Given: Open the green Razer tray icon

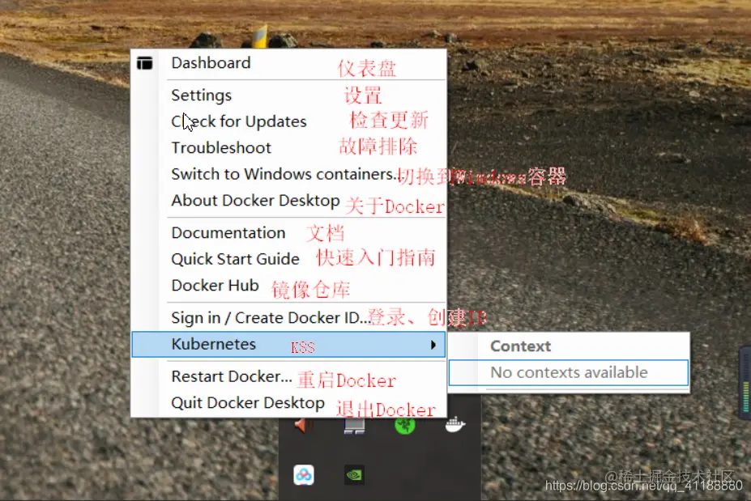Looking at the screenshot, I should [x=405, y=425].
